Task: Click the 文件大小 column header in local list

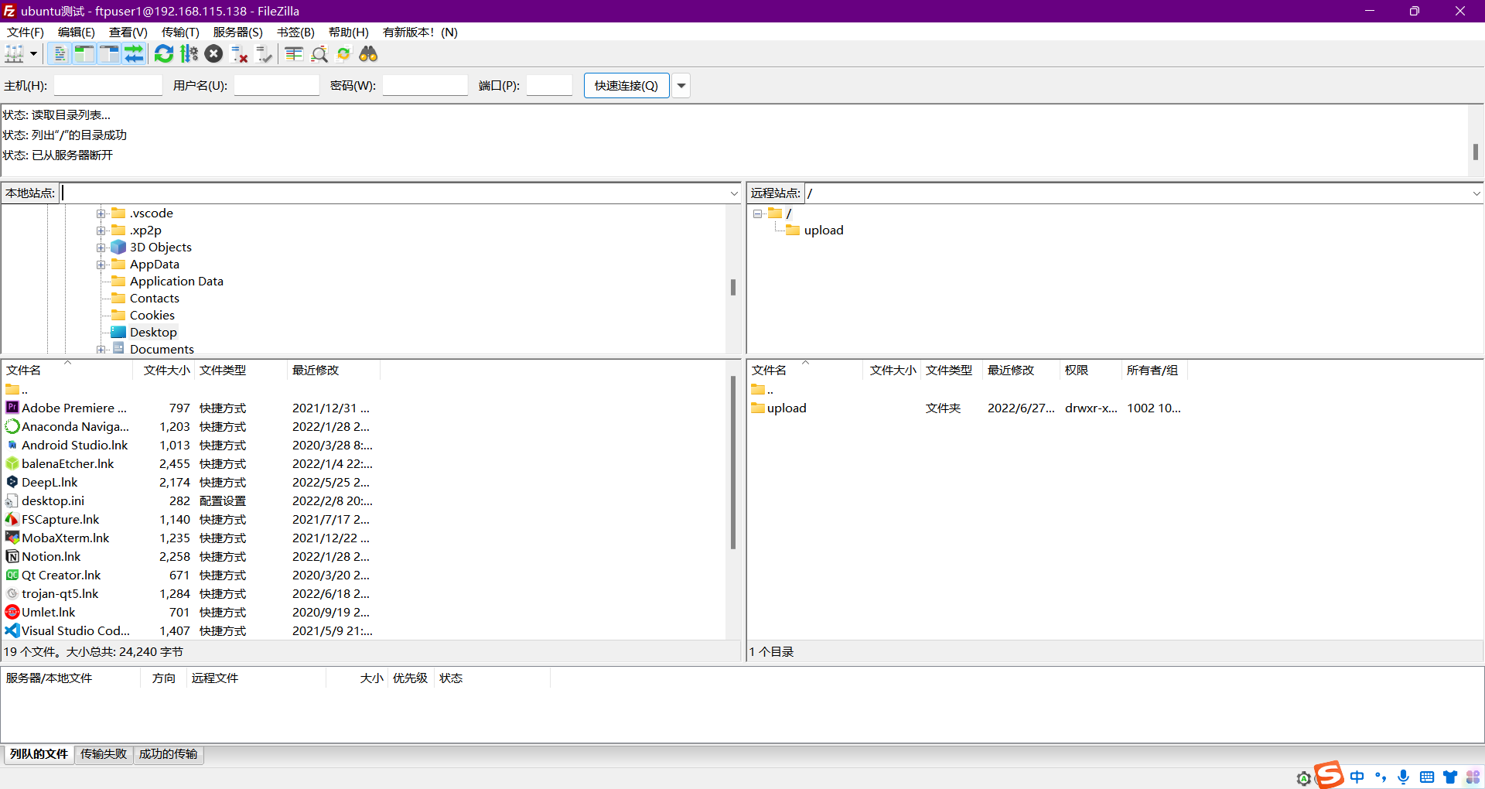Action: point(166,371)
